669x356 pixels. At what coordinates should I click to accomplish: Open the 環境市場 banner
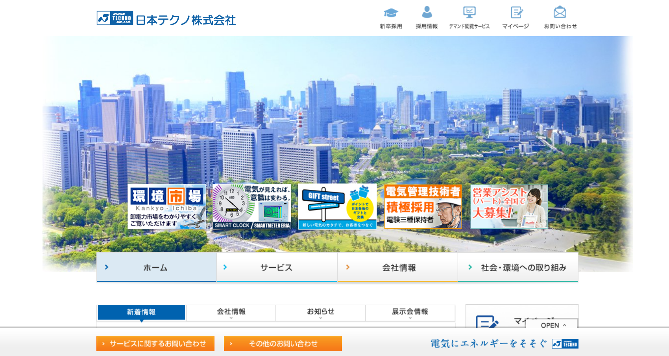167,206
